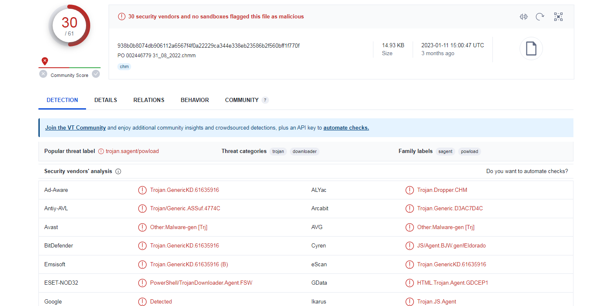Follow the automate checks link in the banner
This screenshot has height=306, width=591.
pos(346,128)
